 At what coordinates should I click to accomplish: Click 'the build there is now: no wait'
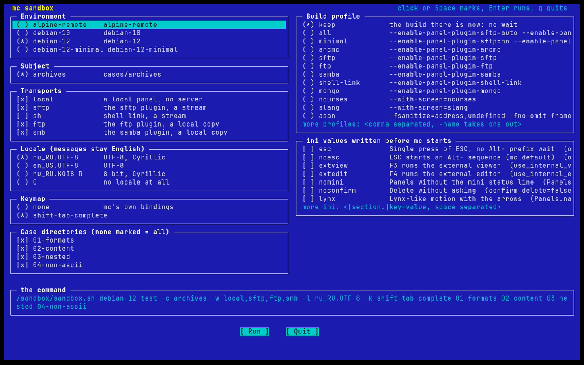click(453, 25)
